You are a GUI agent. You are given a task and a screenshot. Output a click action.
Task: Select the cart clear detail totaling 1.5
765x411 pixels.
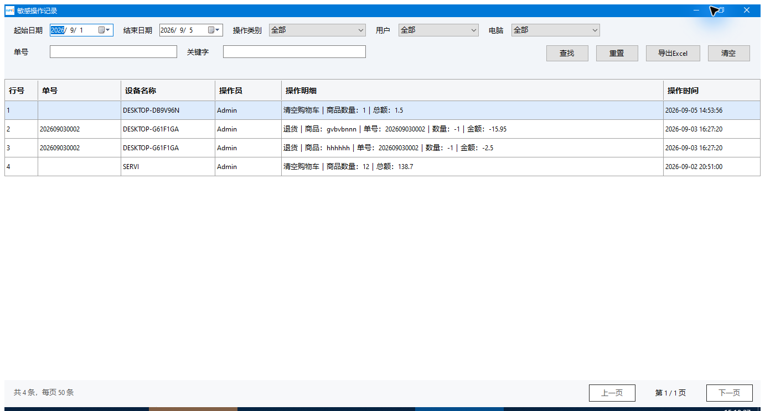[x=473, y=110]
